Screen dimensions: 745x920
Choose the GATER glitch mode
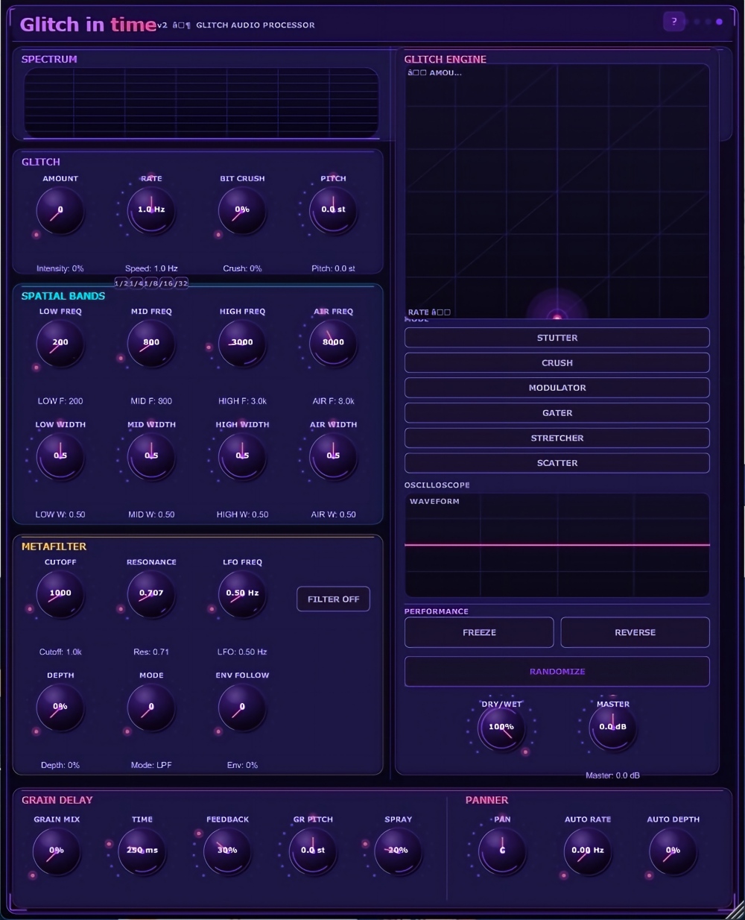557,413
